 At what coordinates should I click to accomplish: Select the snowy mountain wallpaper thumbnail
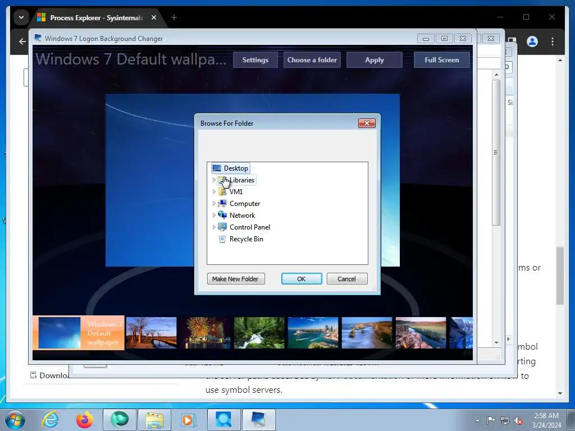(x=462, y=333)
